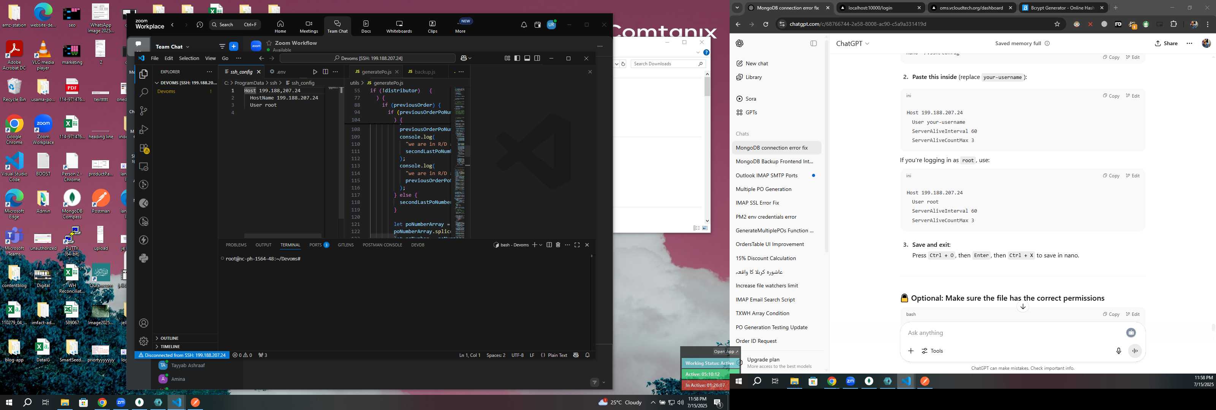Open Run and Debug view in VS Code

click(x=144, y=129)
